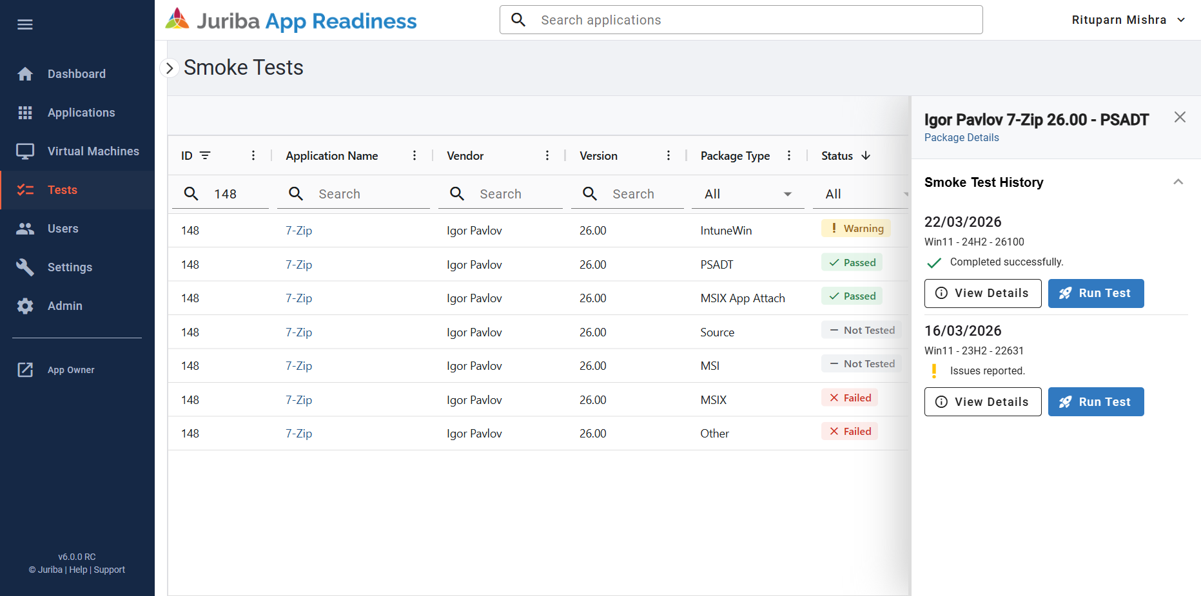Click the Users people icon

pos(25,229)
